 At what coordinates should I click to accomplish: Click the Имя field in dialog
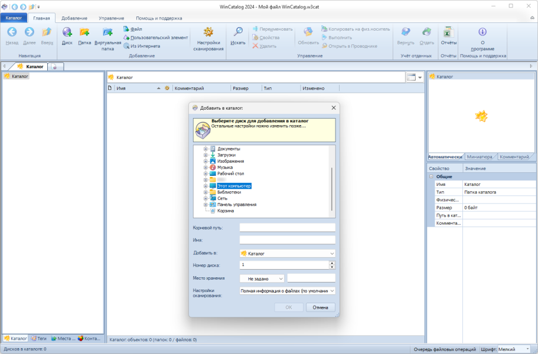[x=288, y=240]
